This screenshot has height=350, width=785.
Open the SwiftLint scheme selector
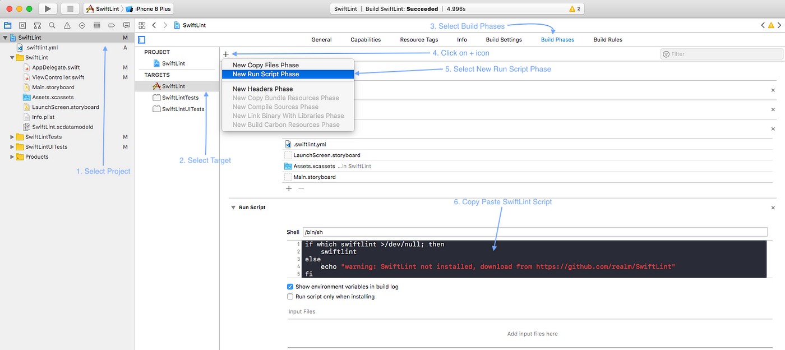pyautogui.click(x=103, y=9)
